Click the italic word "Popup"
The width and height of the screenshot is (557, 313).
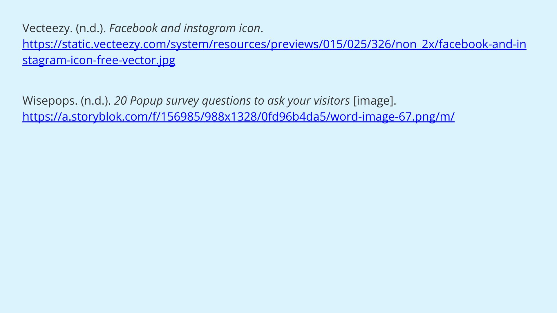(146, 101)
